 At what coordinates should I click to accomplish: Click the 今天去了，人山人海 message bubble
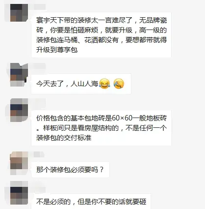click(x=81, y=84)
